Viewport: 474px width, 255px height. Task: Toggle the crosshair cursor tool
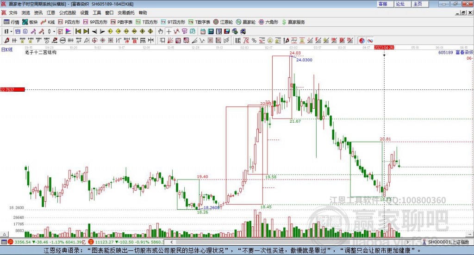(168, 31)
